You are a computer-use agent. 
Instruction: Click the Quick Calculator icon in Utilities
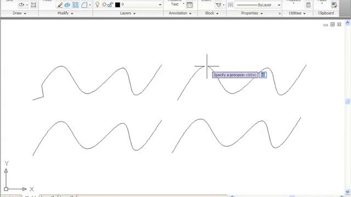308,5
